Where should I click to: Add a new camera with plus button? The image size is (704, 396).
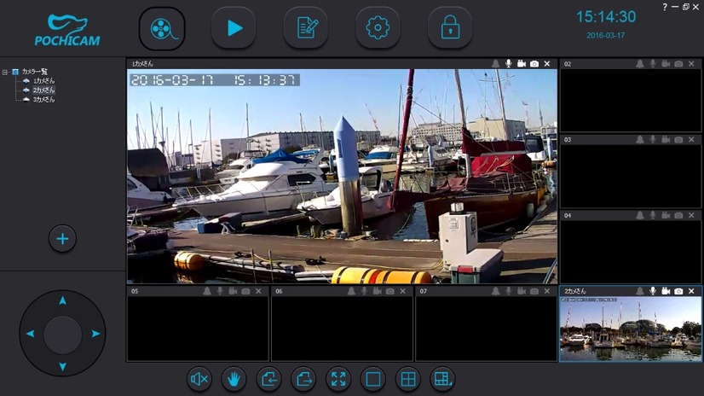62,239
